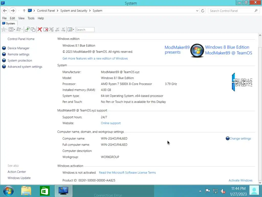Open File Explorer from the taskbar

26,191
